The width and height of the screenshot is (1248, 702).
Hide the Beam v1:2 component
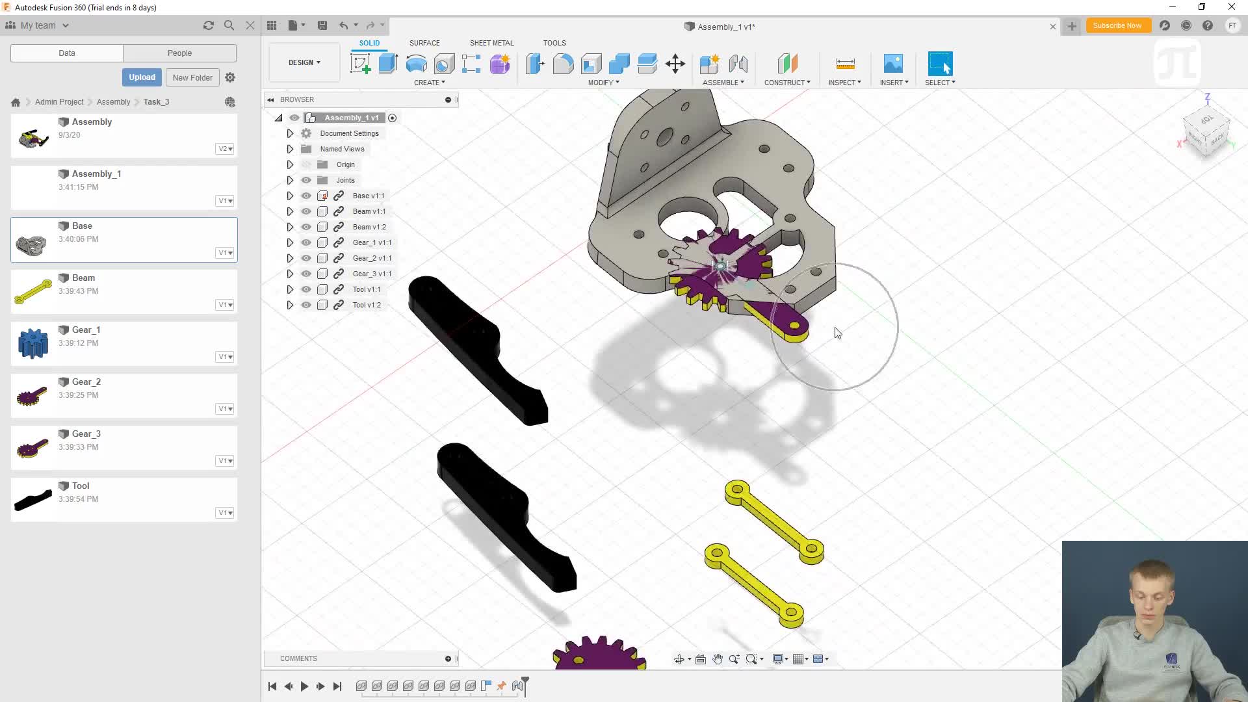(306, 227)
